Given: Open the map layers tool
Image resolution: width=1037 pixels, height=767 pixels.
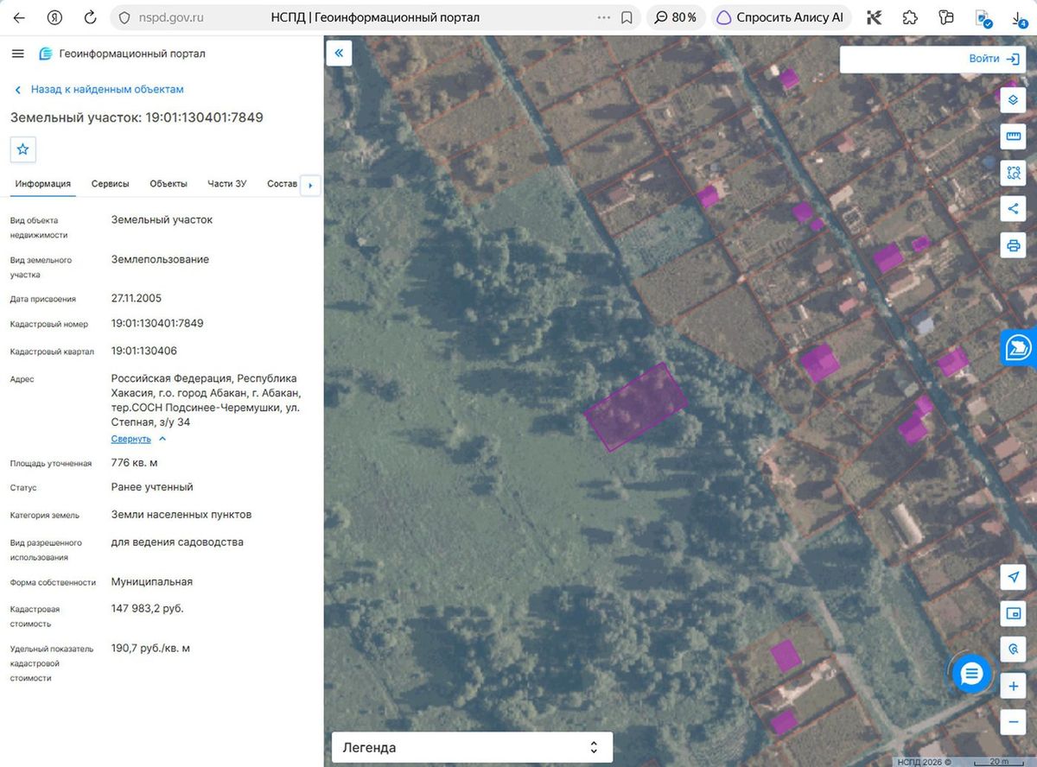Looking at the screenshot, I should coord(1014,100).
